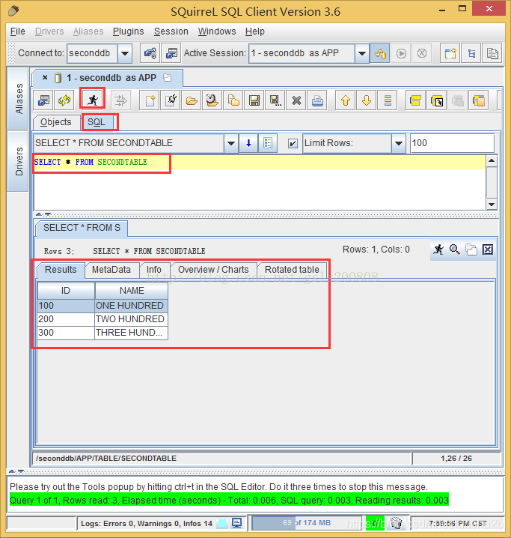Click the memory usage bar 69 of 174 MB
511x538 pixels.
(306, 523)
